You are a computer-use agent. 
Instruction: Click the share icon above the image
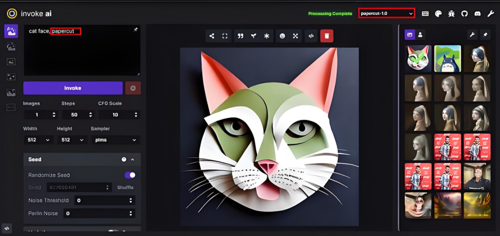click(212, 36)
